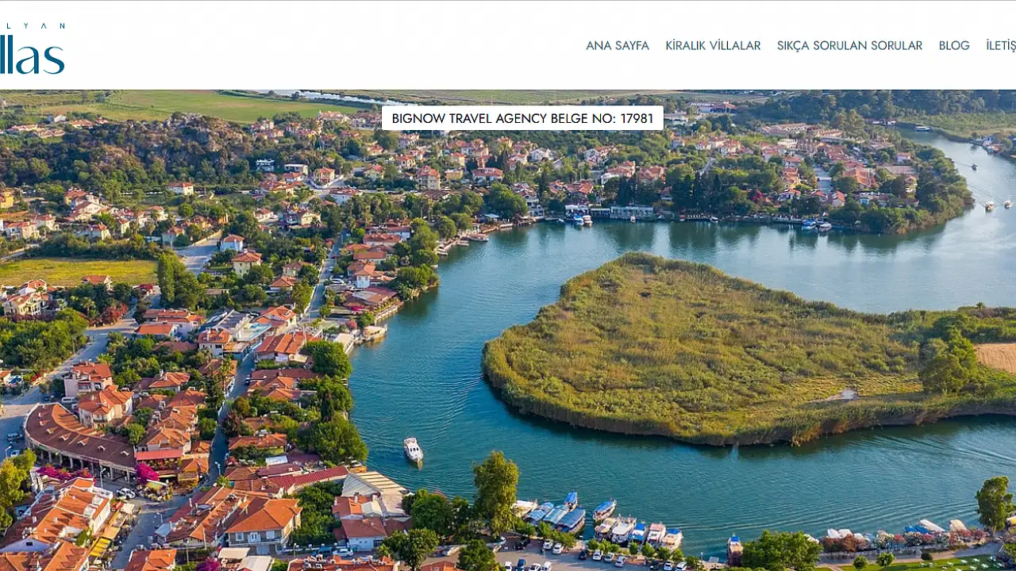
Task: Click the grassy reed island in the river
Action: [x=714, y=349]
